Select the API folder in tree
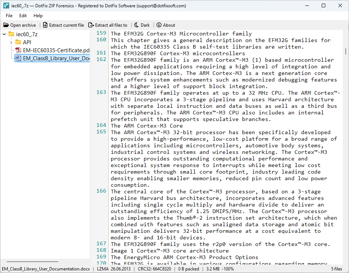The width and height of the screenshot is (349, 273). tap(27, 42)
